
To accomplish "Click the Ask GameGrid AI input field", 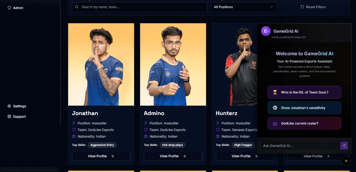I will pyautogui.click(x=300, y=146).
